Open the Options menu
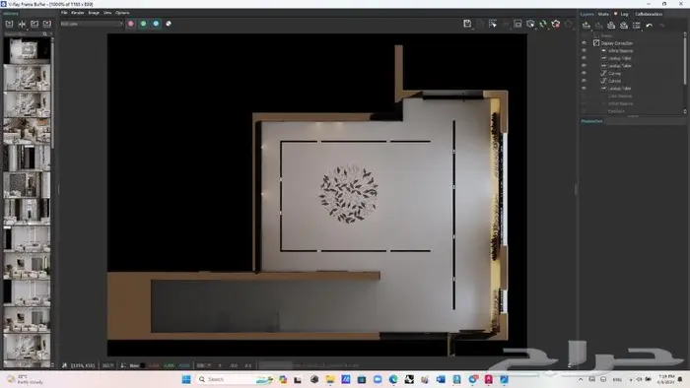Viewport: 690px width, 388px height. [x=122, y=13]
